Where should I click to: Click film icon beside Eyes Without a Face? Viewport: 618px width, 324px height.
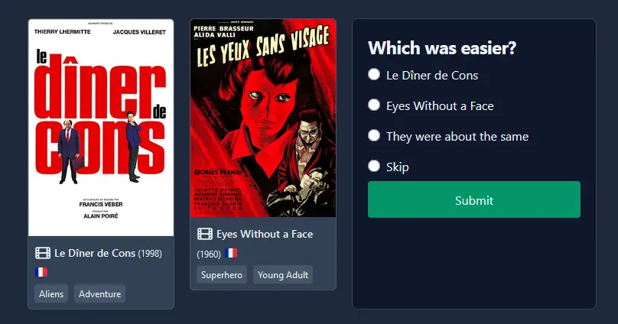coord(205,234)
